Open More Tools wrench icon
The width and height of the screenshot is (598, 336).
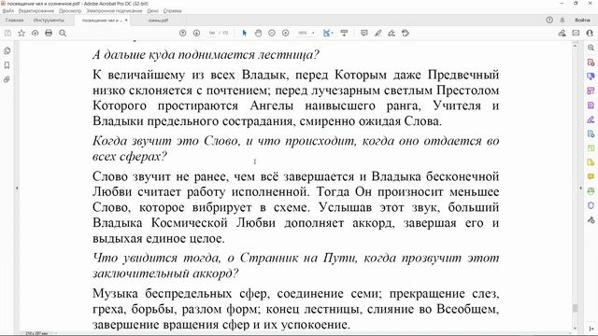(x=591, y=220)
